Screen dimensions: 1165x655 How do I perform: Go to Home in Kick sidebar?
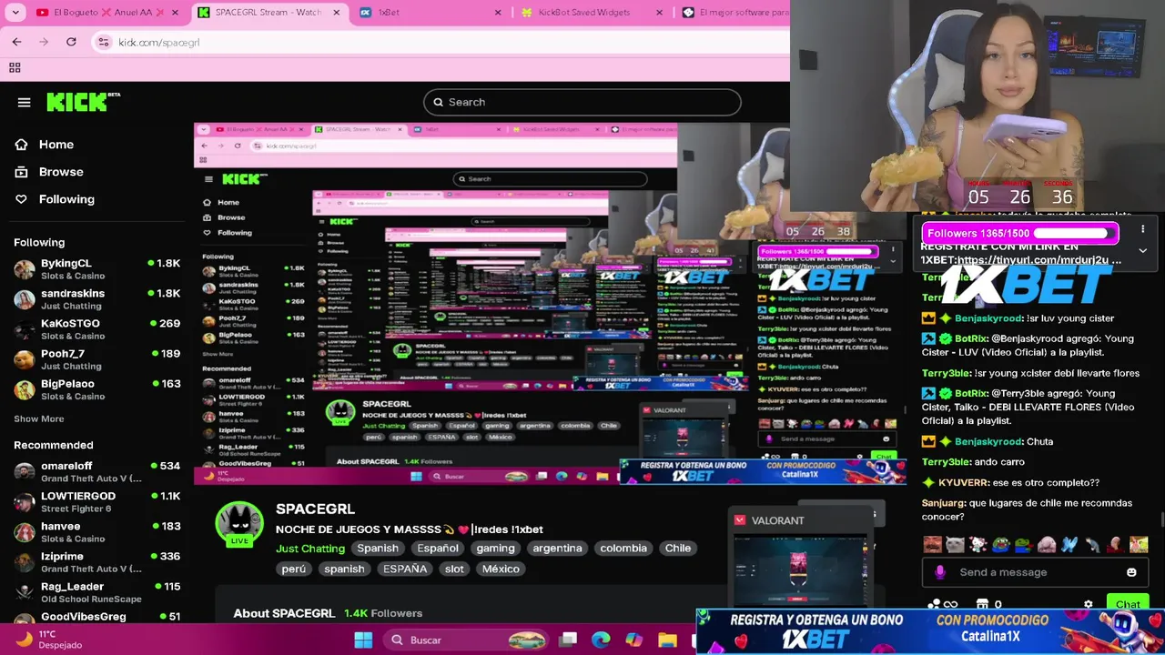click(x=56, y=144)
